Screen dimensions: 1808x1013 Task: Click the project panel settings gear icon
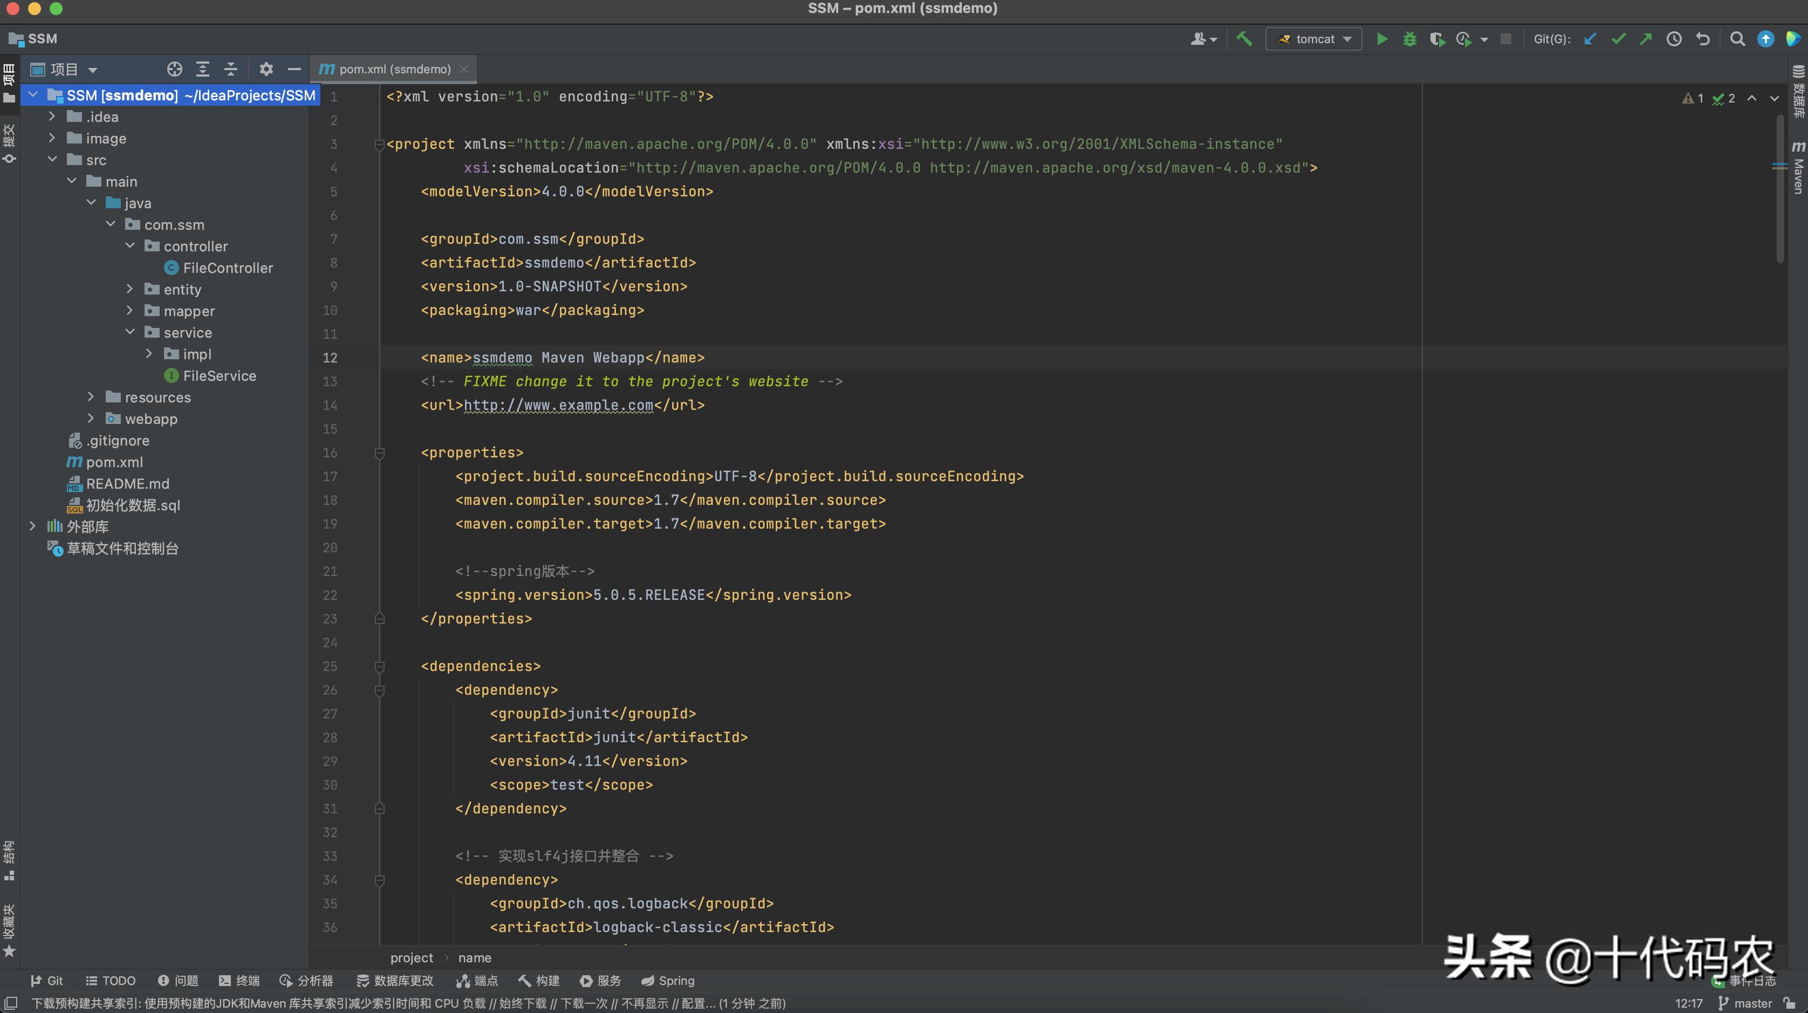266,69
